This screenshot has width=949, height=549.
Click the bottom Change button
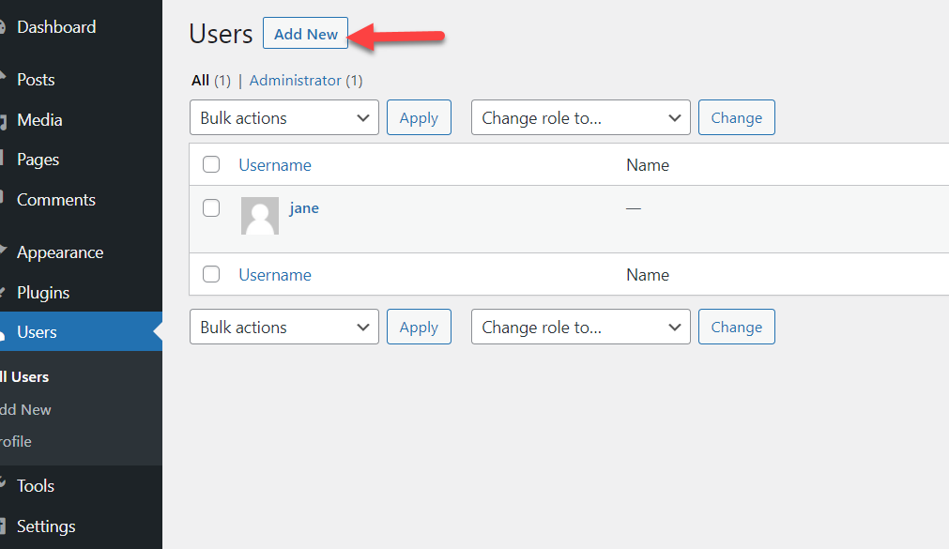point(736,327)
